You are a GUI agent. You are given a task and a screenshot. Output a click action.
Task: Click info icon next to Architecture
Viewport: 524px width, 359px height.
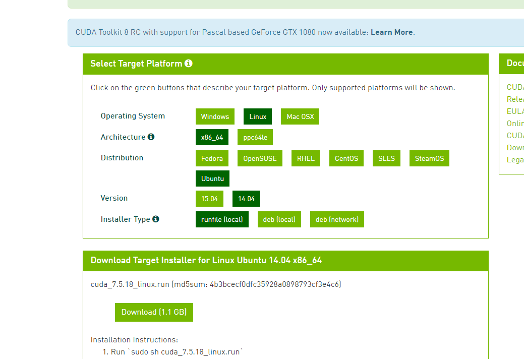coord(151,137)
